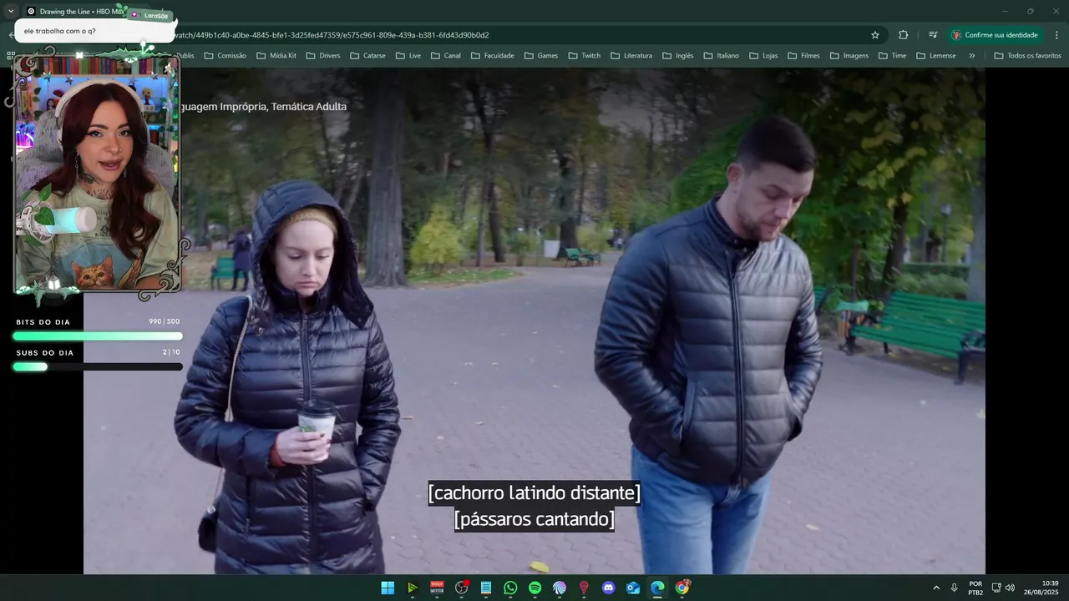Show hidden system tray icons

[936, 588]
